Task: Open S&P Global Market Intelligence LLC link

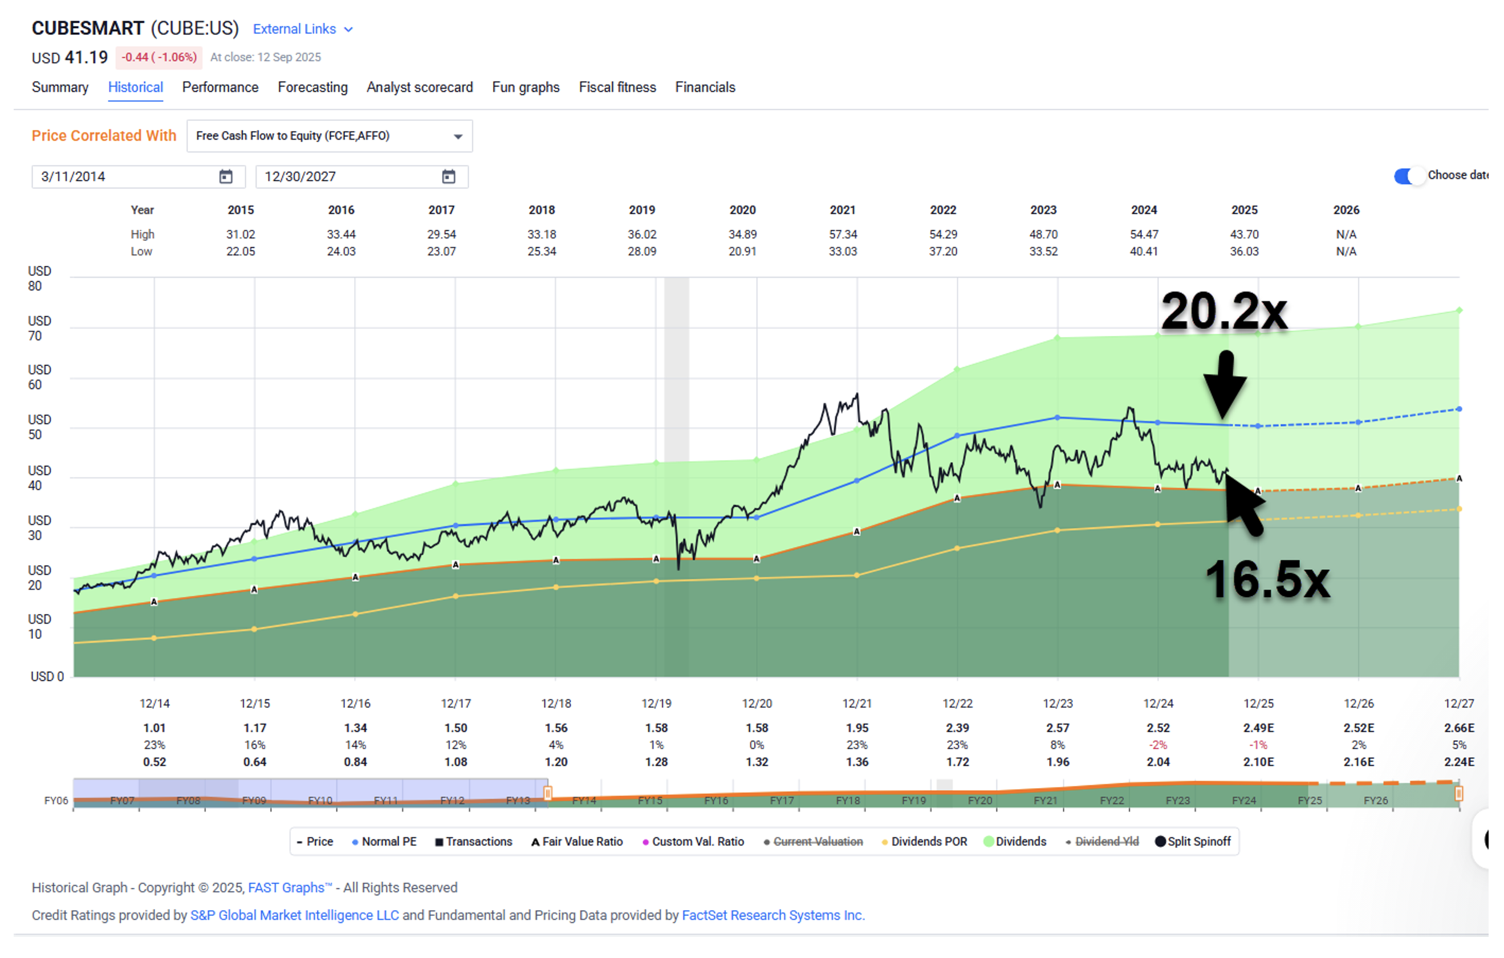Action: click(x=295, y=916)
